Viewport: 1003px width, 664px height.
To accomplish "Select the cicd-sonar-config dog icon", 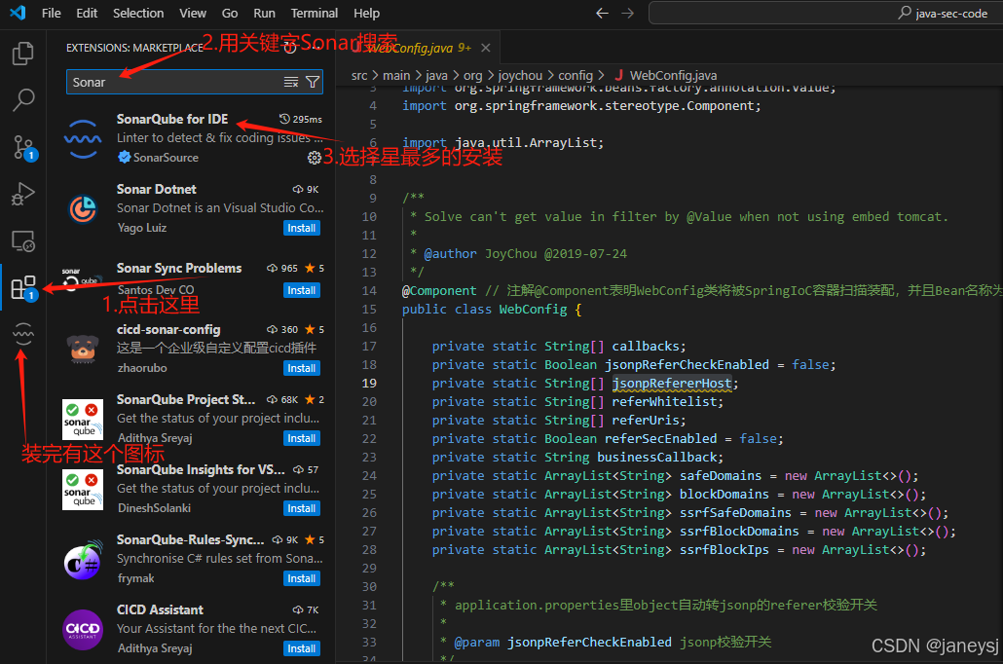I will [83, 349].
